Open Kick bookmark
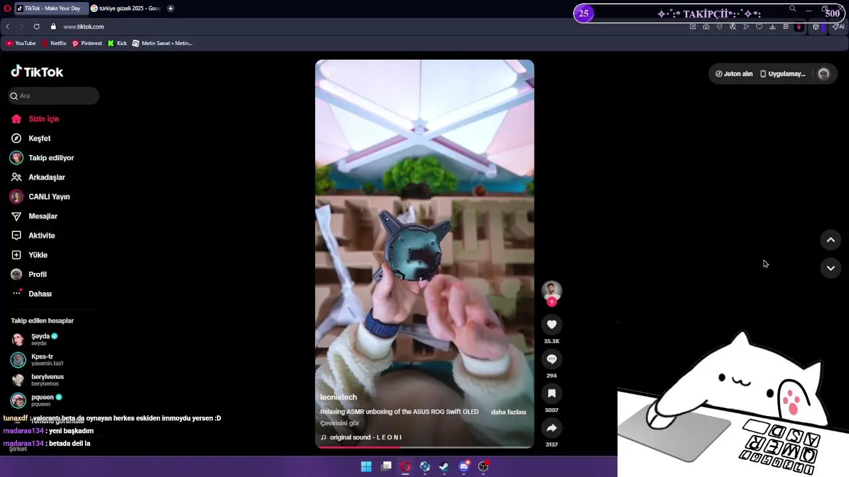The image size is (849, 477). coord(117,43)
